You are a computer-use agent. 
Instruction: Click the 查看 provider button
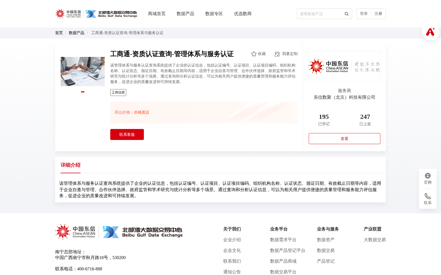tap(345, 139)
